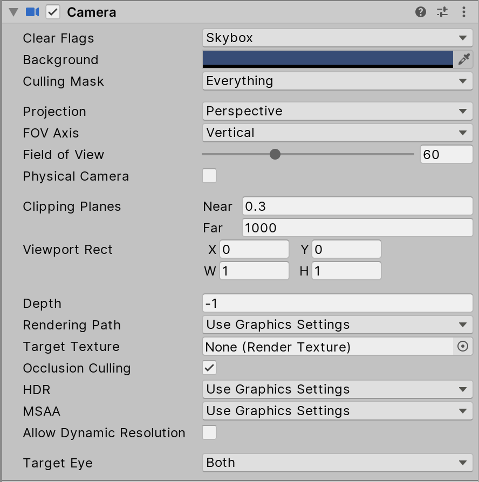Open the Projection Perspective dropdown
The image size is (479, 482).
point(338,111)
